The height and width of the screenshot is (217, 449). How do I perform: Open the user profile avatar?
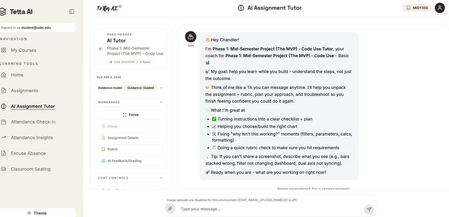click(440, 8)
